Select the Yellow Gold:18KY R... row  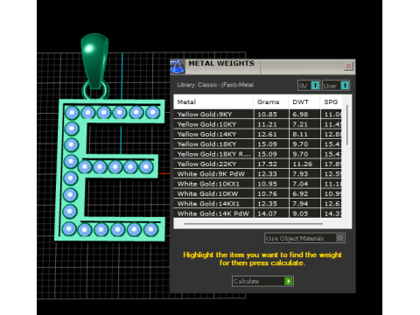[257, 154]
